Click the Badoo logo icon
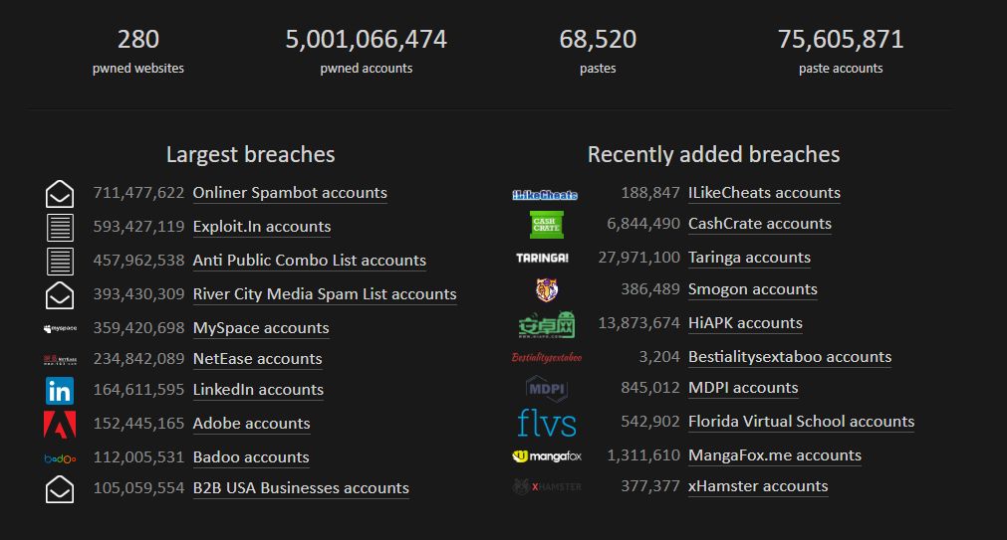Viewport: 1007px width, 540px height. pyautogui.click(x=60, y=458)
